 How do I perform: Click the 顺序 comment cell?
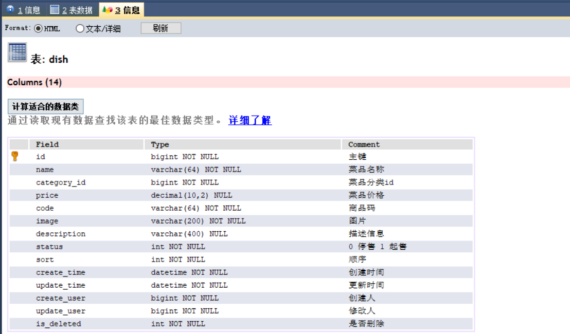click(x=407, y=259)
